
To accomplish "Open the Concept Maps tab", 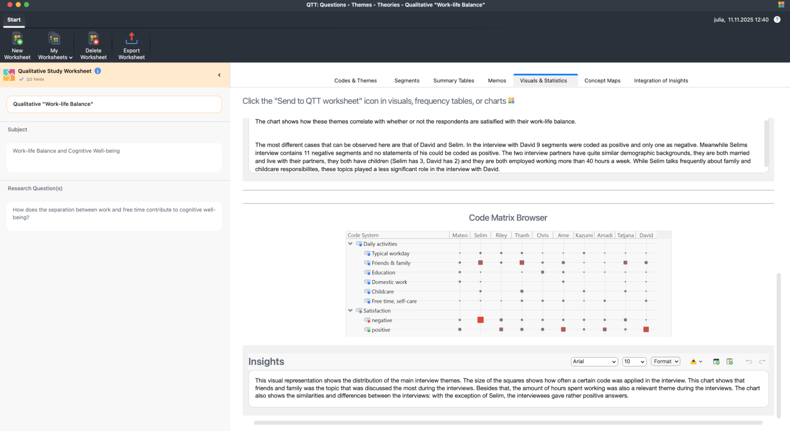I will (x=602, y=81).
